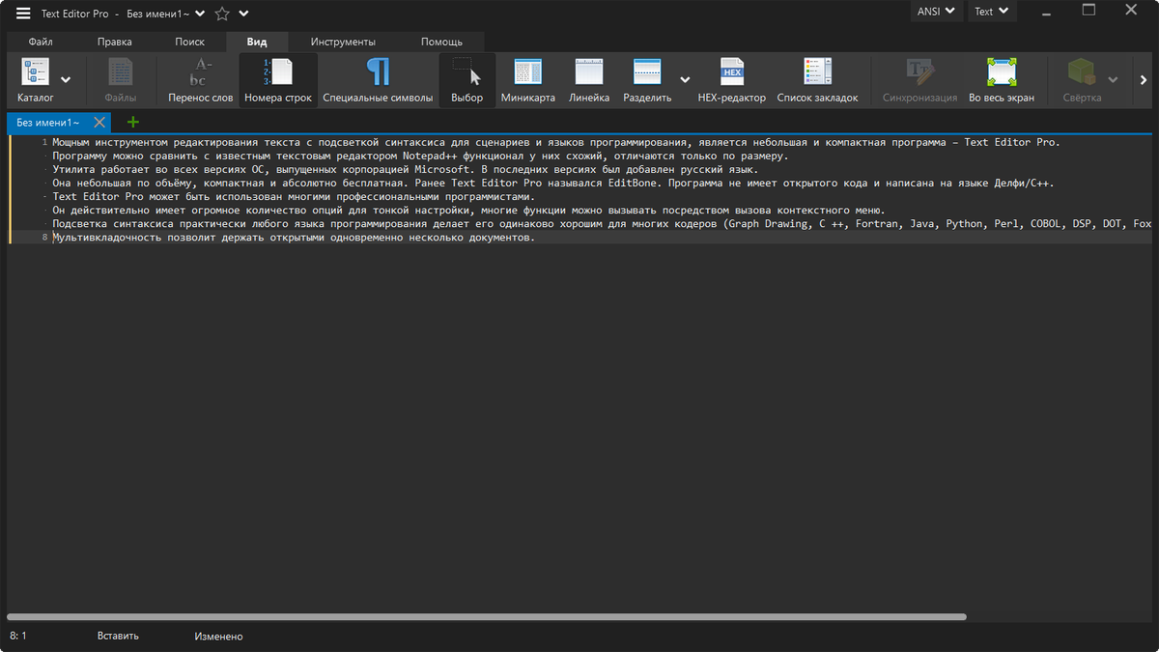1159x652 pixels.
Task: Open the Помощь ribbon tab
Action: click(x=441, y=42)
